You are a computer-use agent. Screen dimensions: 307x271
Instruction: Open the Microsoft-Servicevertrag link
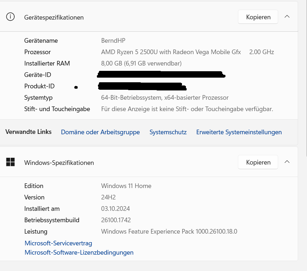(x=58, y=243)
